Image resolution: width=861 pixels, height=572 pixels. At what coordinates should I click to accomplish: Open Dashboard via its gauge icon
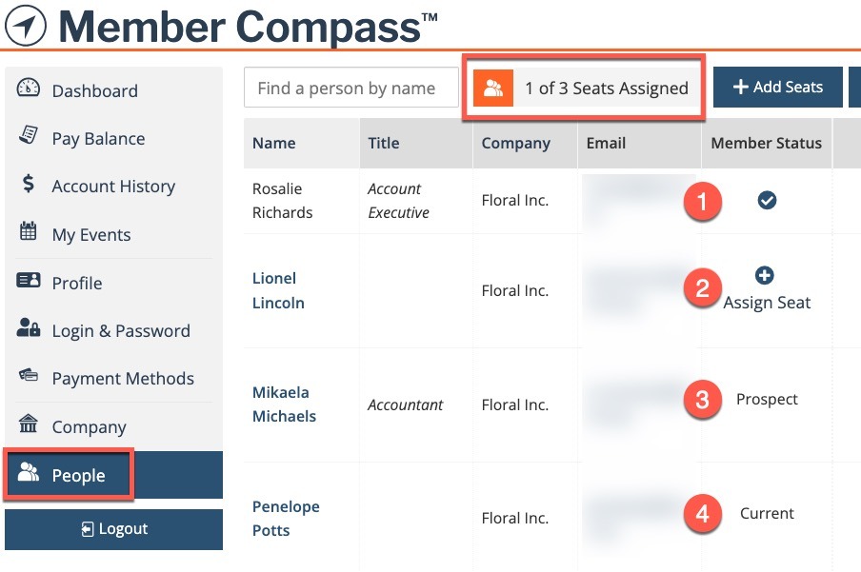coord(28,89)
